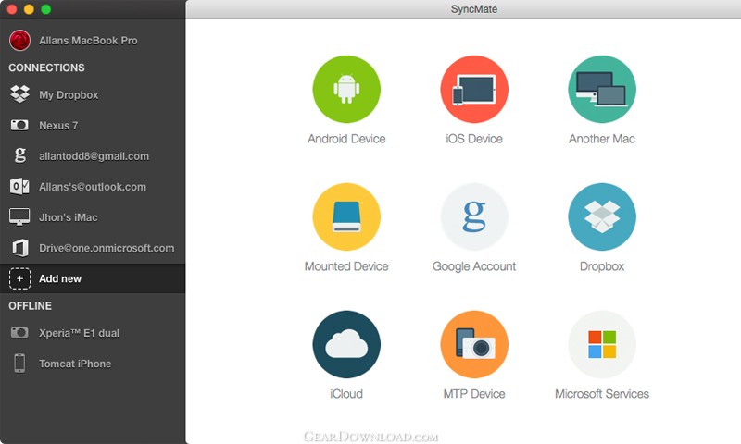Open the My Dropbox connection
The width and height of the screenshot is (741, 444).
(x=93, y=94)
